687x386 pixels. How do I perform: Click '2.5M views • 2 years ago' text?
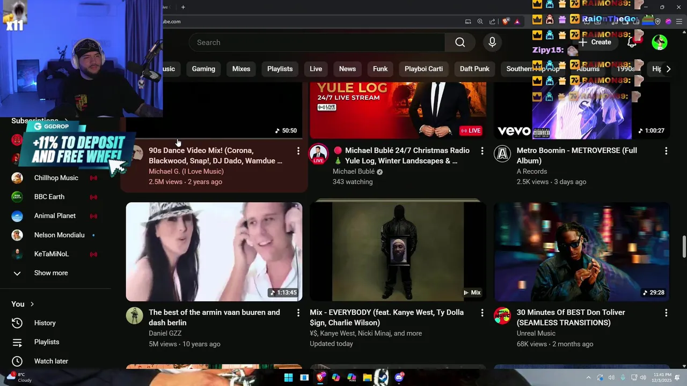(x=185, y=182)
